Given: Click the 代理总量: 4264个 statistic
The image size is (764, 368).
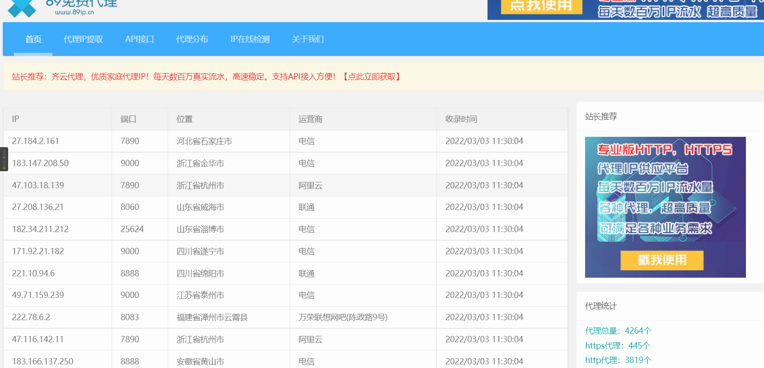Looking at the screenshot, I should point(618,331).
